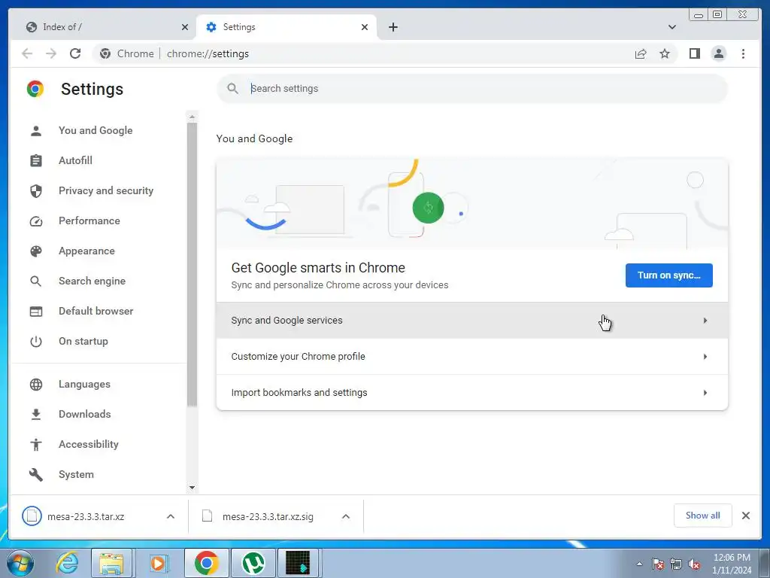Expand arrow on Sync and Google services
This screenshot has width=770, height=578.
pyautogui.click(x=705, y=321)
